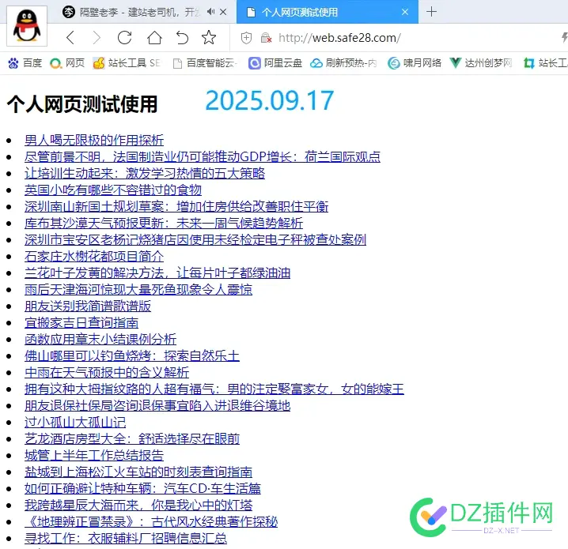Reload the page with refresh icon
568x549 pixels.
(x=125, y=38)
